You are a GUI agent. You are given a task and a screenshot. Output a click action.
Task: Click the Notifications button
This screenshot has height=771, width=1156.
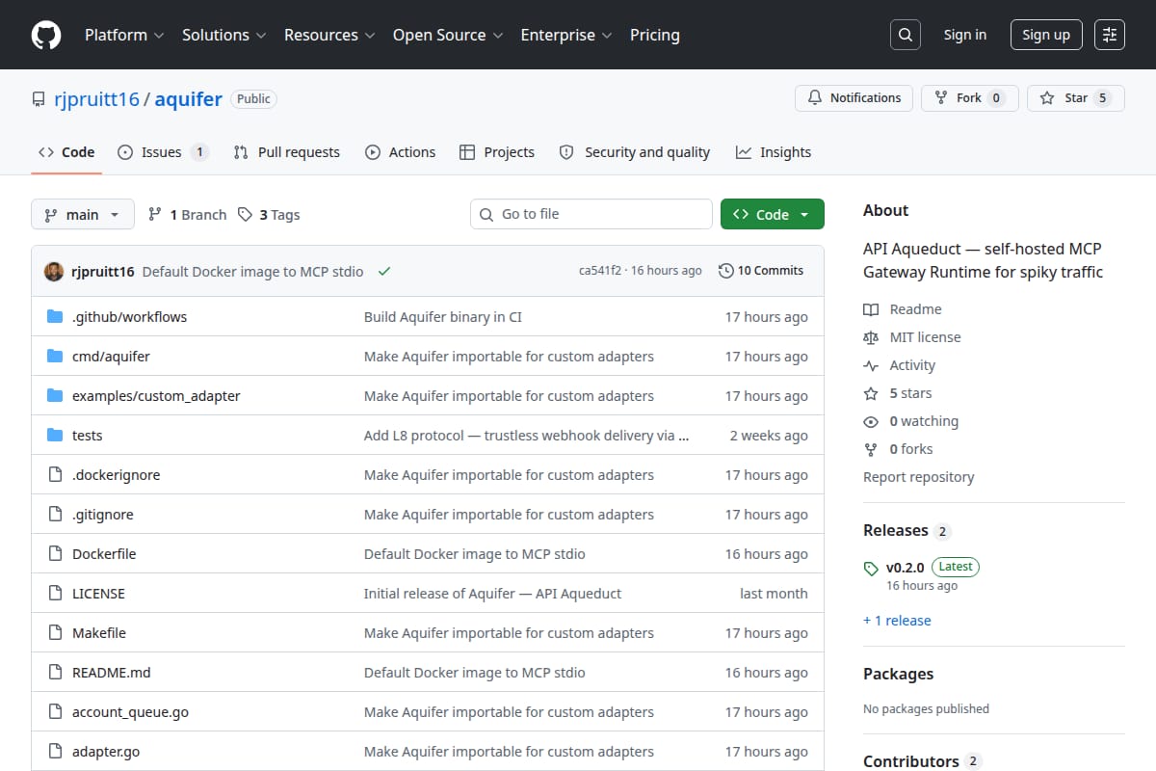pos(854,98)
